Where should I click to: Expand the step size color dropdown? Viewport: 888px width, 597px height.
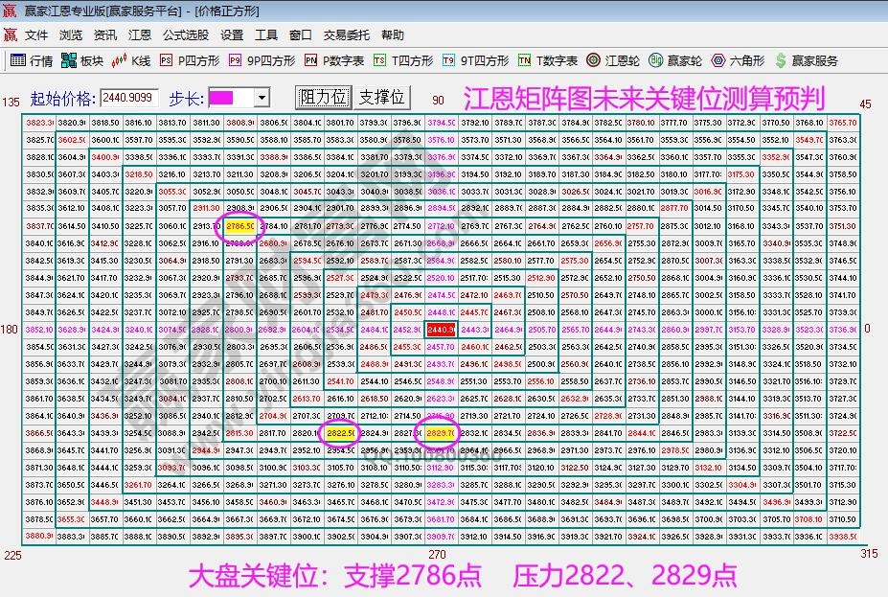[x=261, y=99]
